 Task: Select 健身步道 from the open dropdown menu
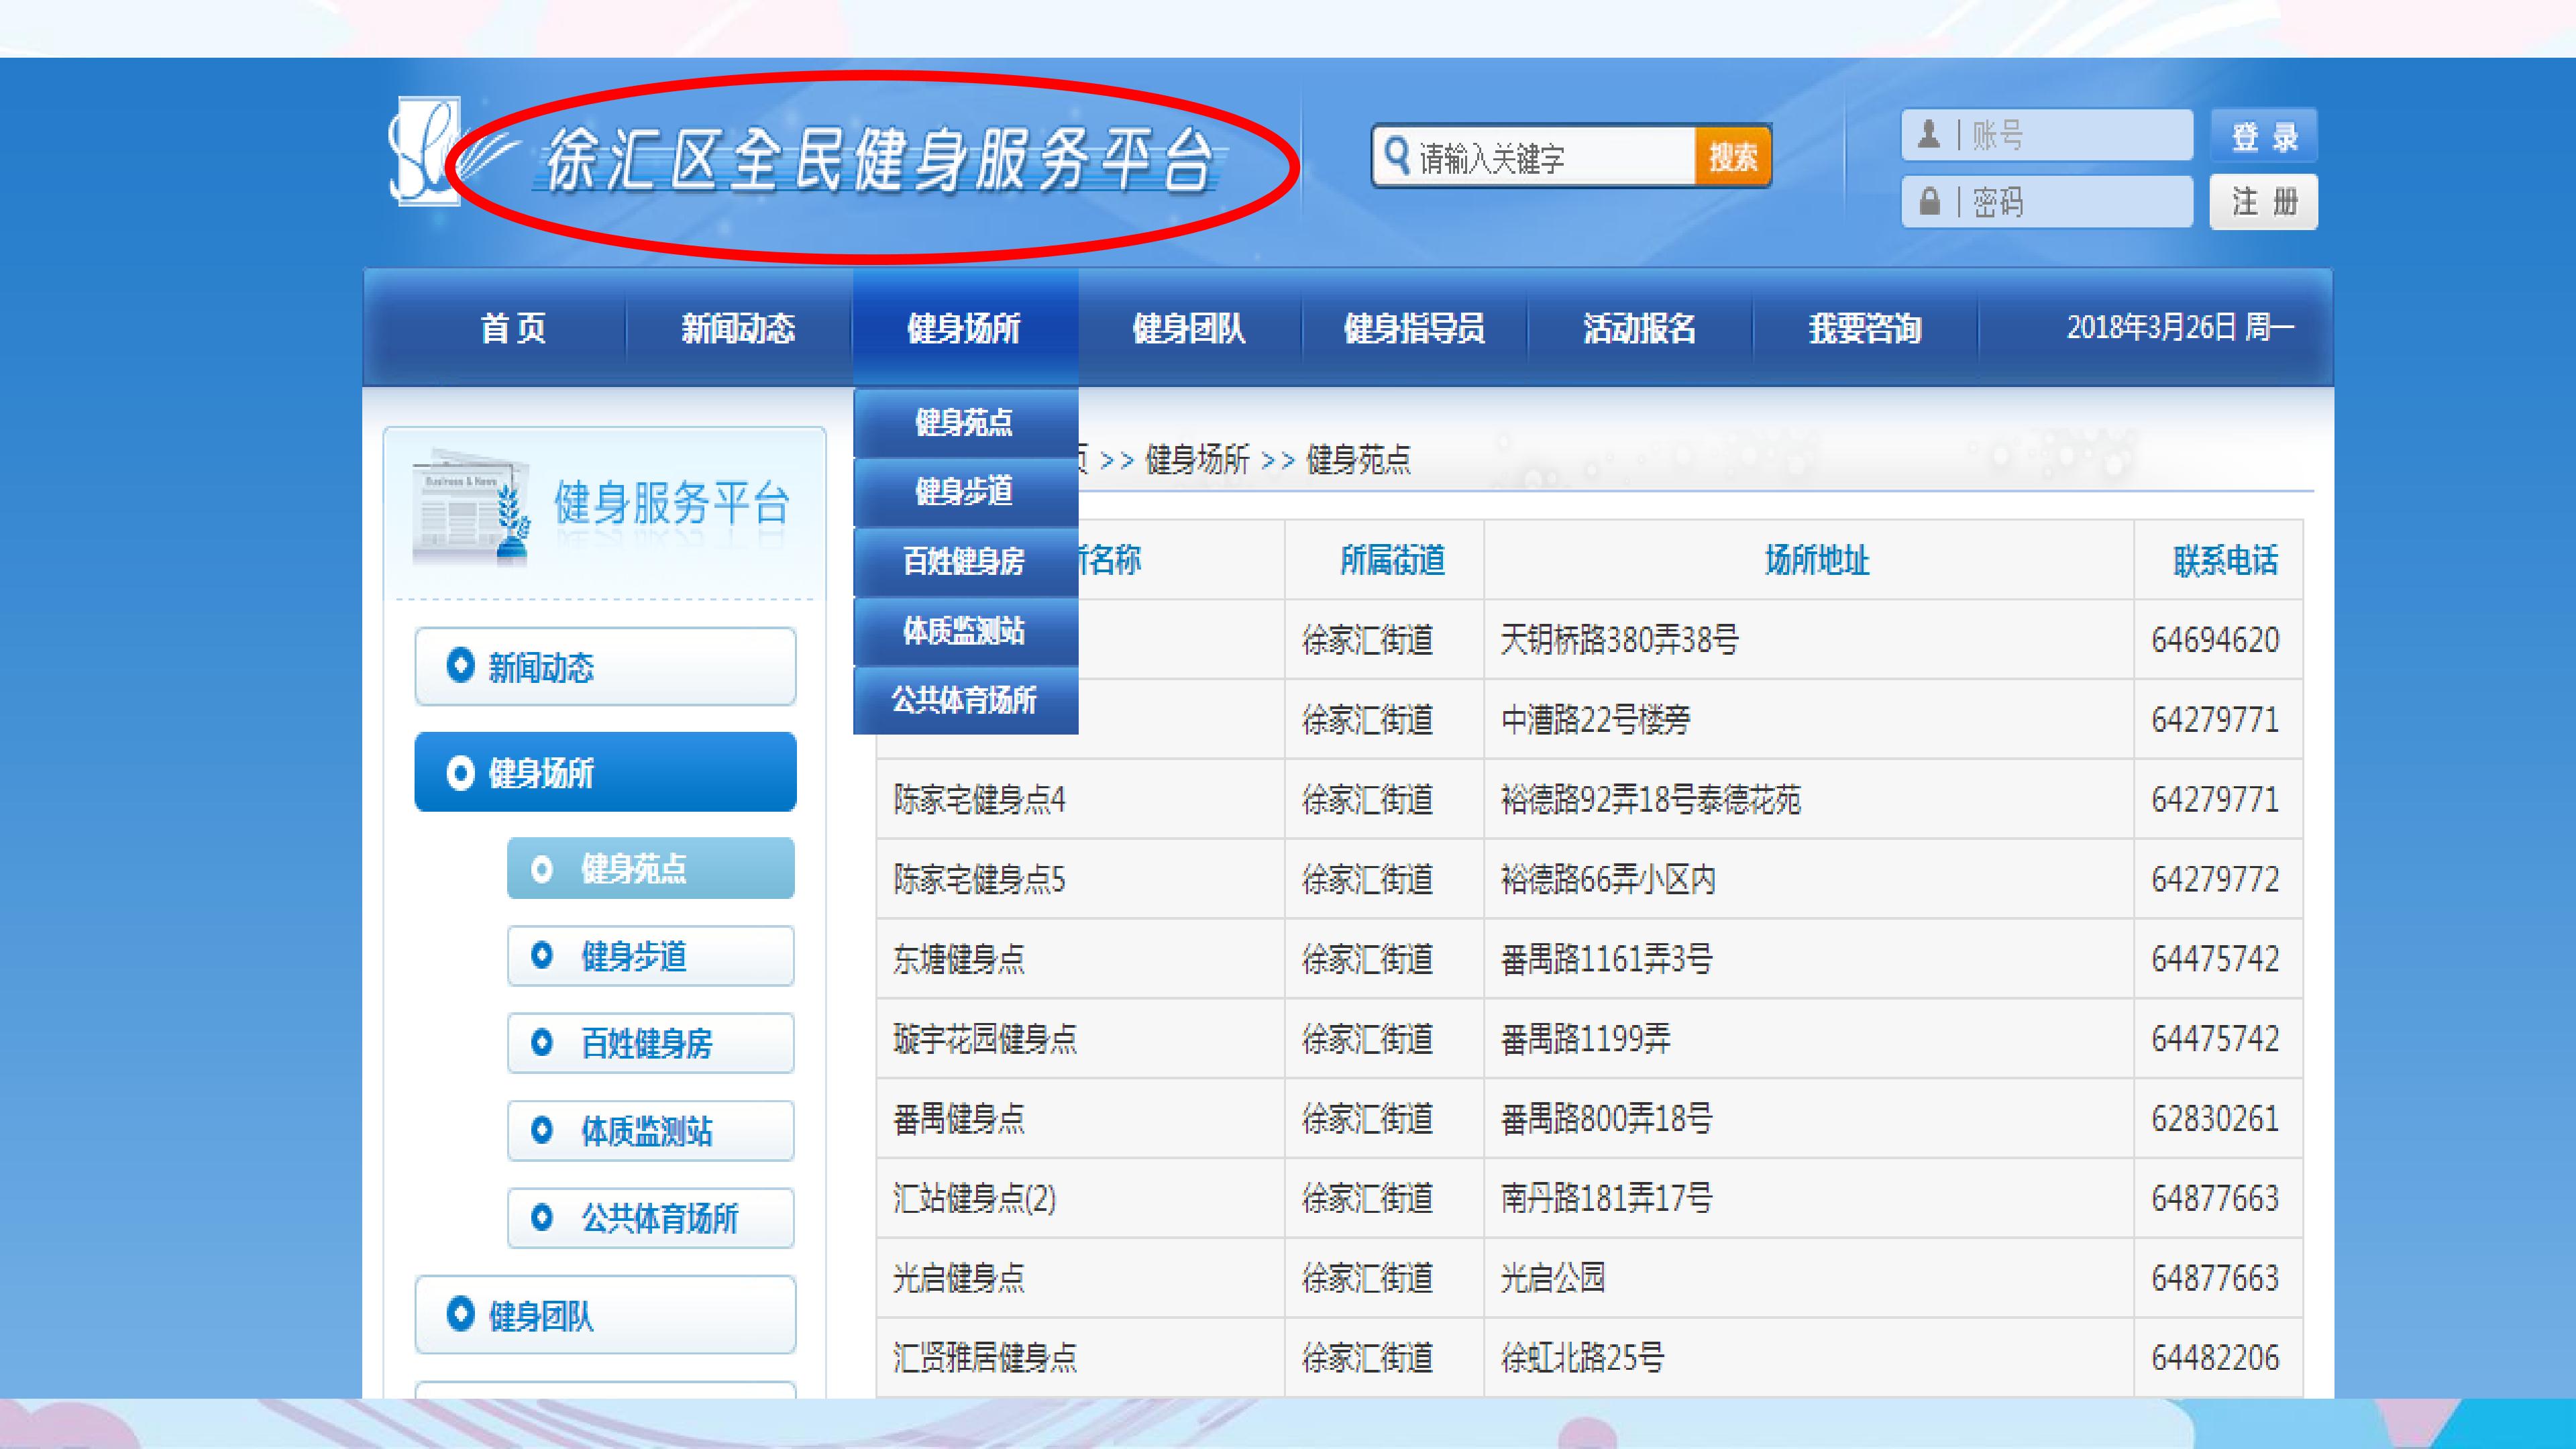tap(965, 492)
